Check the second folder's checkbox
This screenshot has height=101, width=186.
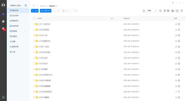point(34,30)
